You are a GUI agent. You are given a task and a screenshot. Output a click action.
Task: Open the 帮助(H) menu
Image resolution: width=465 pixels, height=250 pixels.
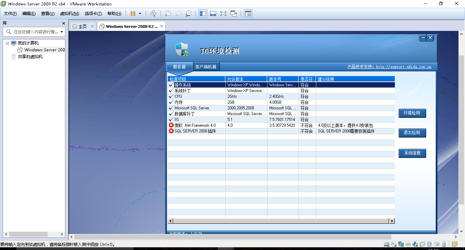click(114, 14)
